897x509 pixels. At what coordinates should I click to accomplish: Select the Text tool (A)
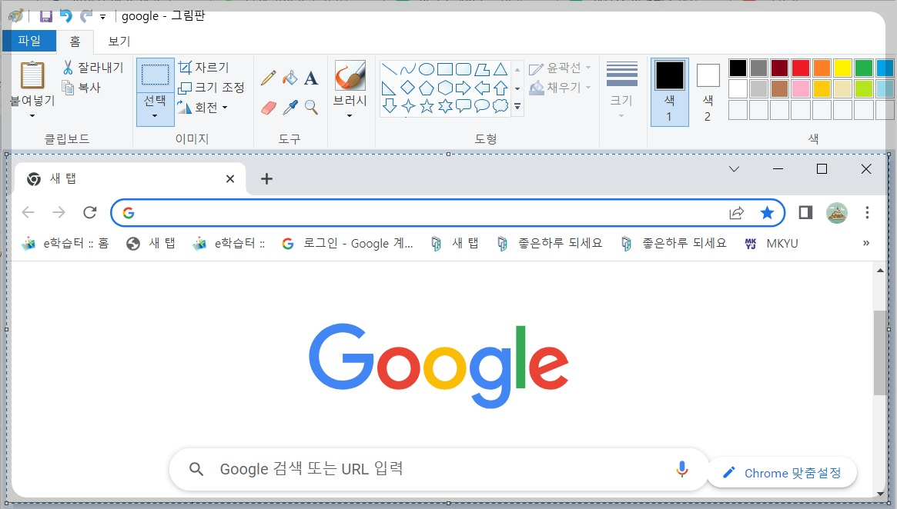tap(310, 78)
